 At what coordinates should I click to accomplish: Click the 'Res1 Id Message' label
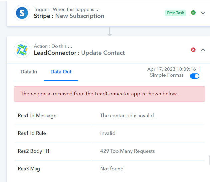click(37, 116)
